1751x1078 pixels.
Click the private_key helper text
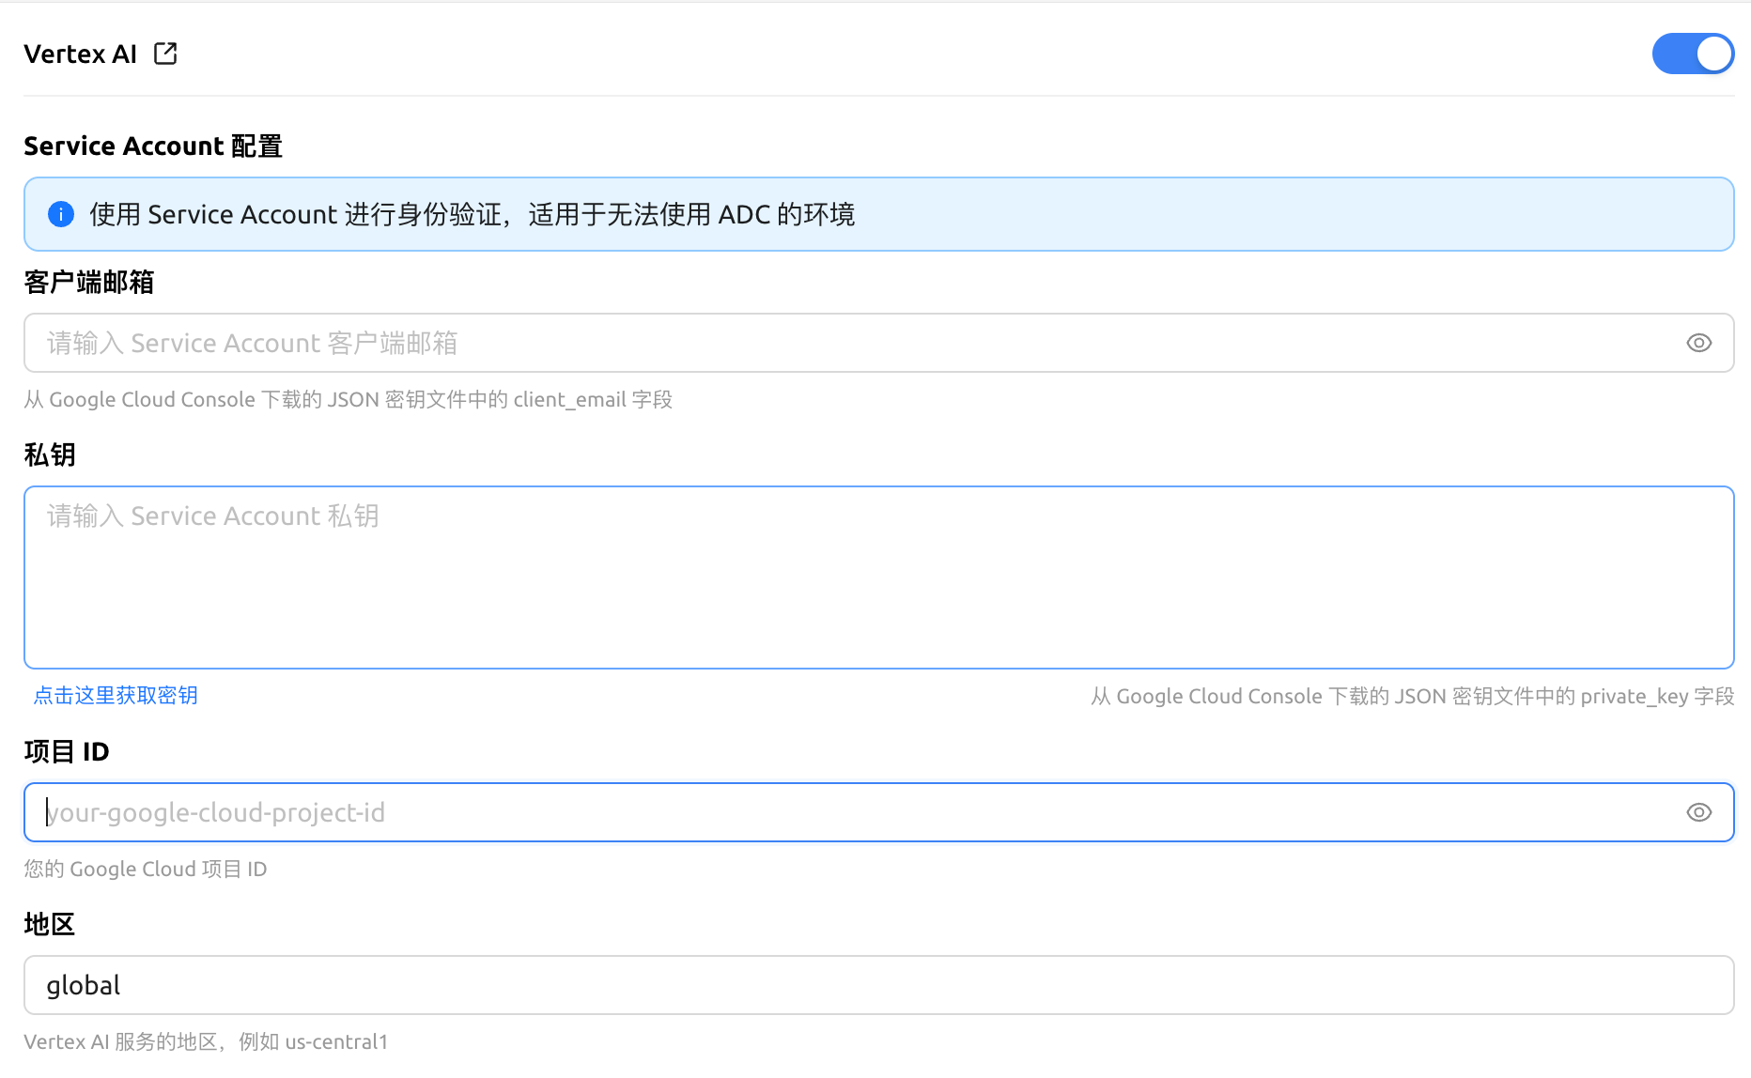point(1412,697)
